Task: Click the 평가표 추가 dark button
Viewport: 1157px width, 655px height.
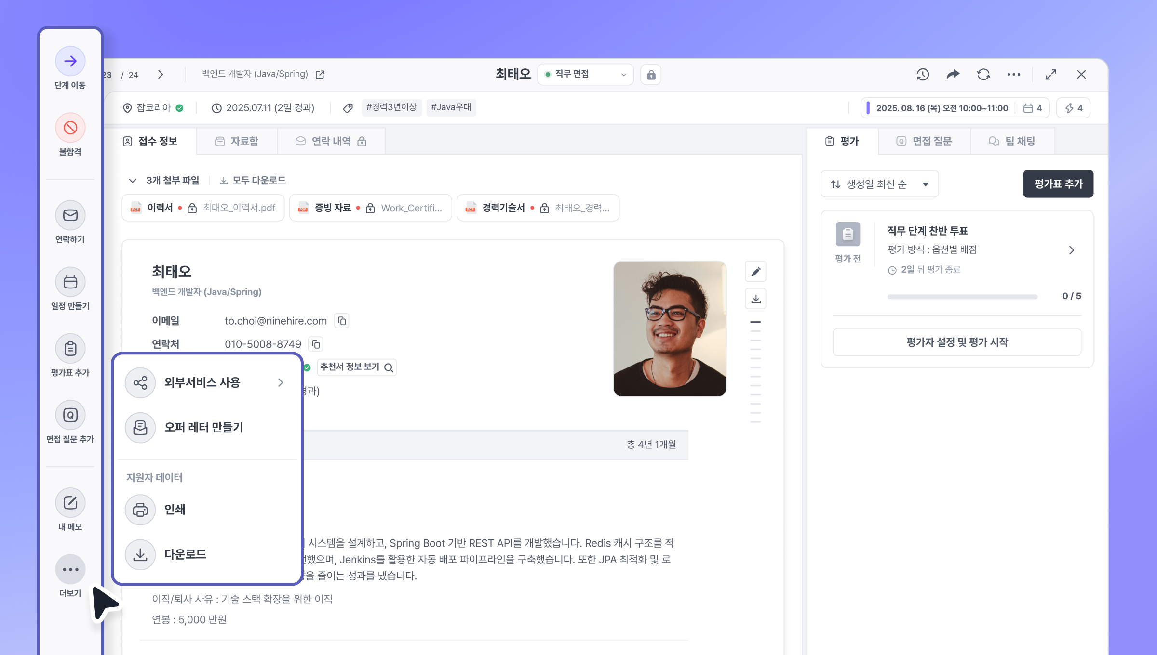Action: [1058, 184]
